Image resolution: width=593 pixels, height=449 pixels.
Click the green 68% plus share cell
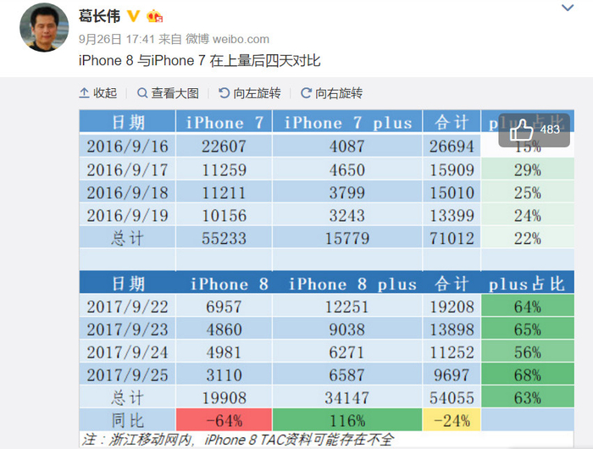[x=528, y=374]
